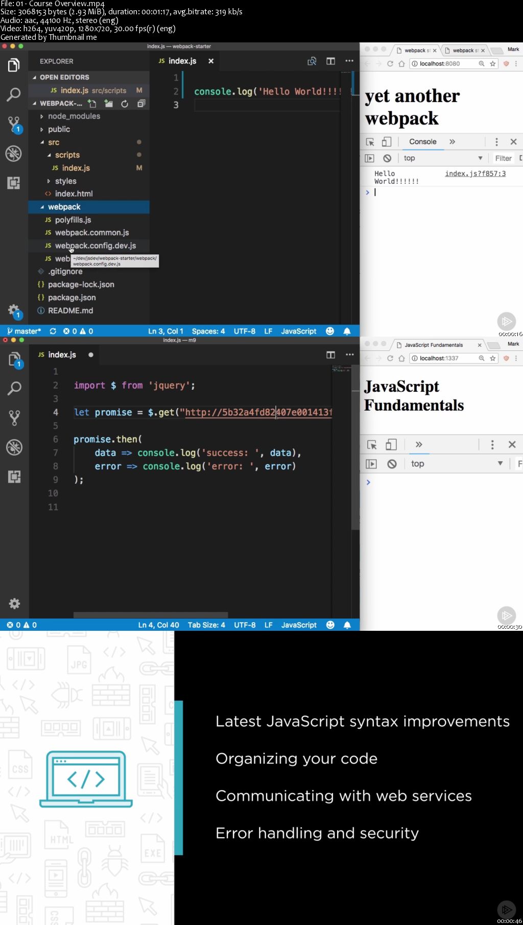Refresh the WEBPACK explorer tree
Viewport: 523px width, 925px height.
(x=125, y=104)
